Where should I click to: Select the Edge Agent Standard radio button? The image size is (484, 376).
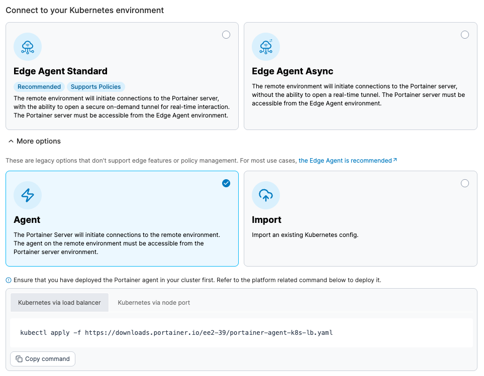click(x=226, y=35)
